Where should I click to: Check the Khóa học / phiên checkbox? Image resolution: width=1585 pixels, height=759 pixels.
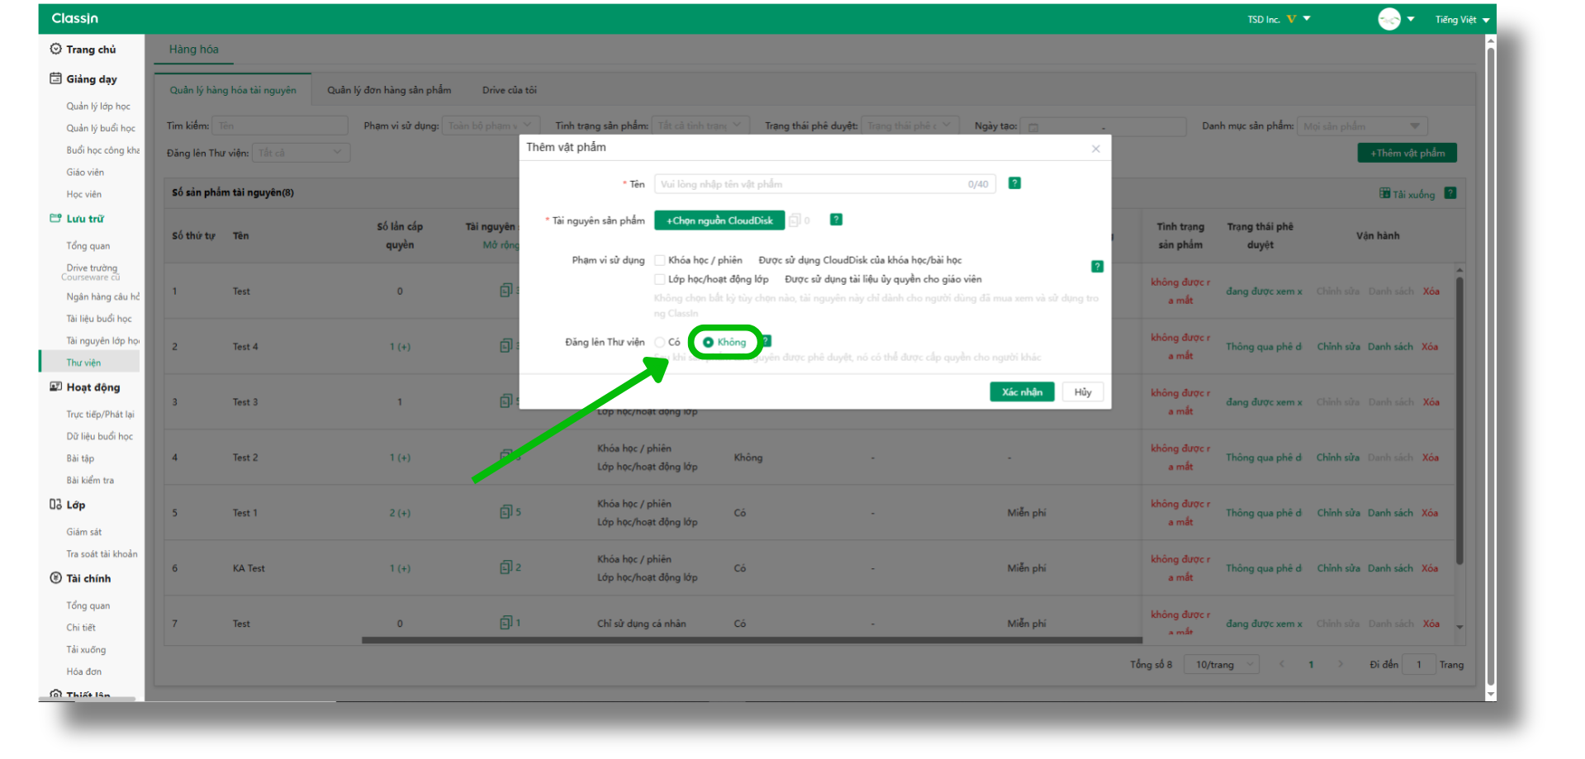tap(660, 260)
